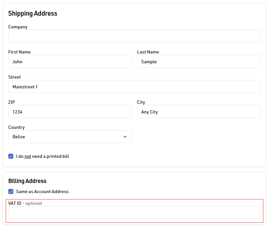Click the chevron arrow in Country selector
This screenshot has width=268, height=227.
point(125,137)
